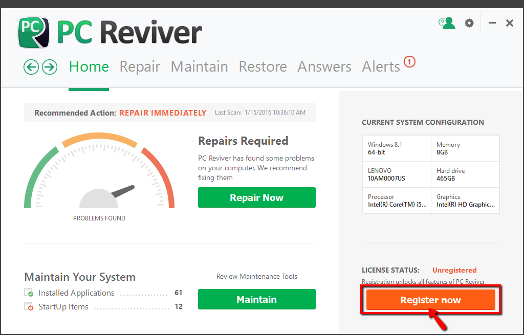Click the Installed Applications entry

[x=103, y=293]
